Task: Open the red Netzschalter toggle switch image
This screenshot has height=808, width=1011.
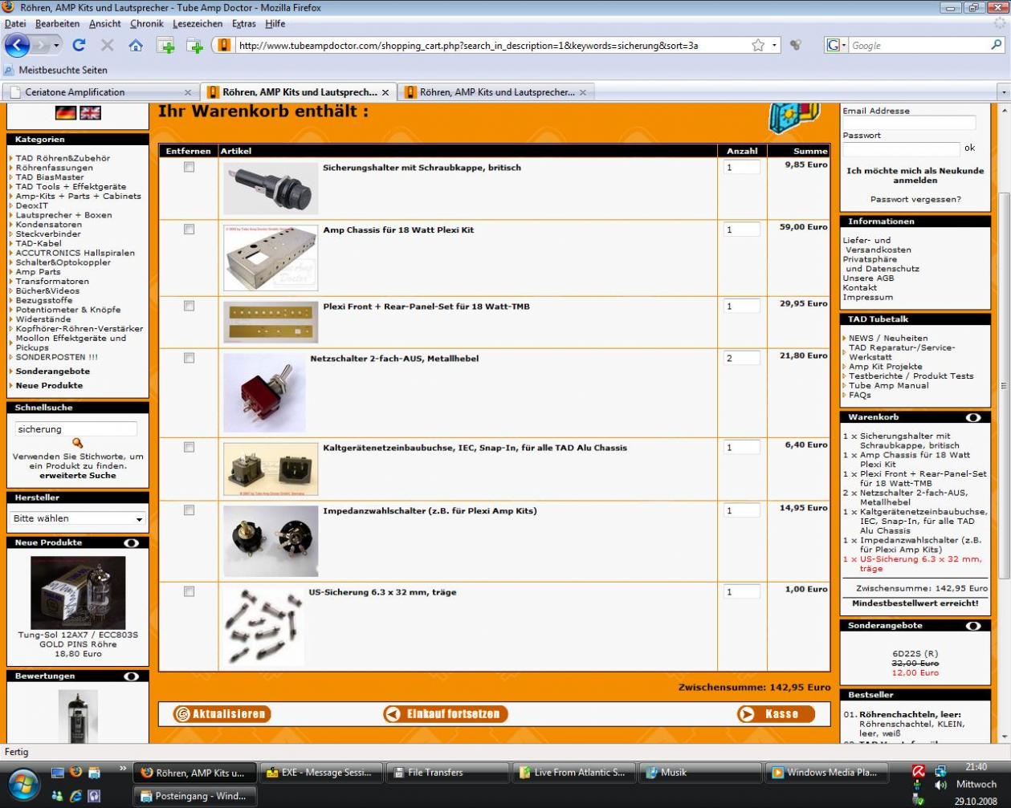Action: click(264, 393)
